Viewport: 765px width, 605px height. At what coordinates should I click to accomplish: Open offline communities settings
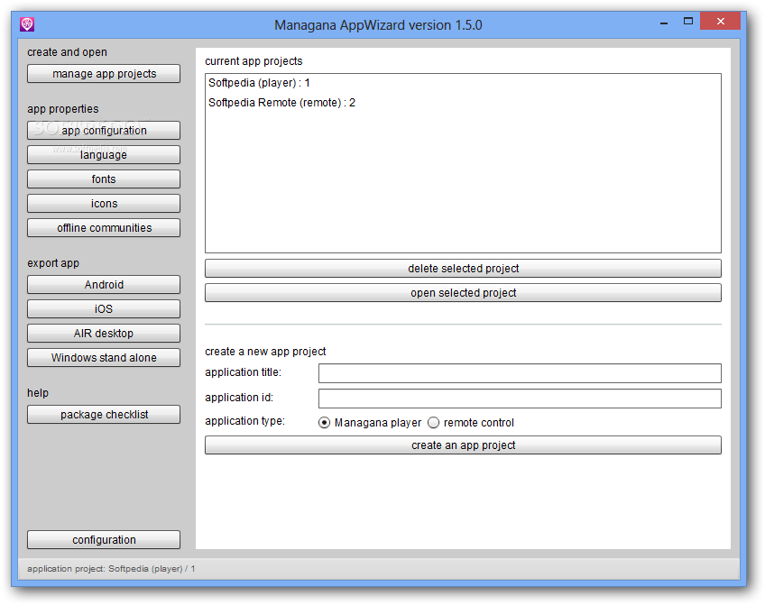[104, 228]
